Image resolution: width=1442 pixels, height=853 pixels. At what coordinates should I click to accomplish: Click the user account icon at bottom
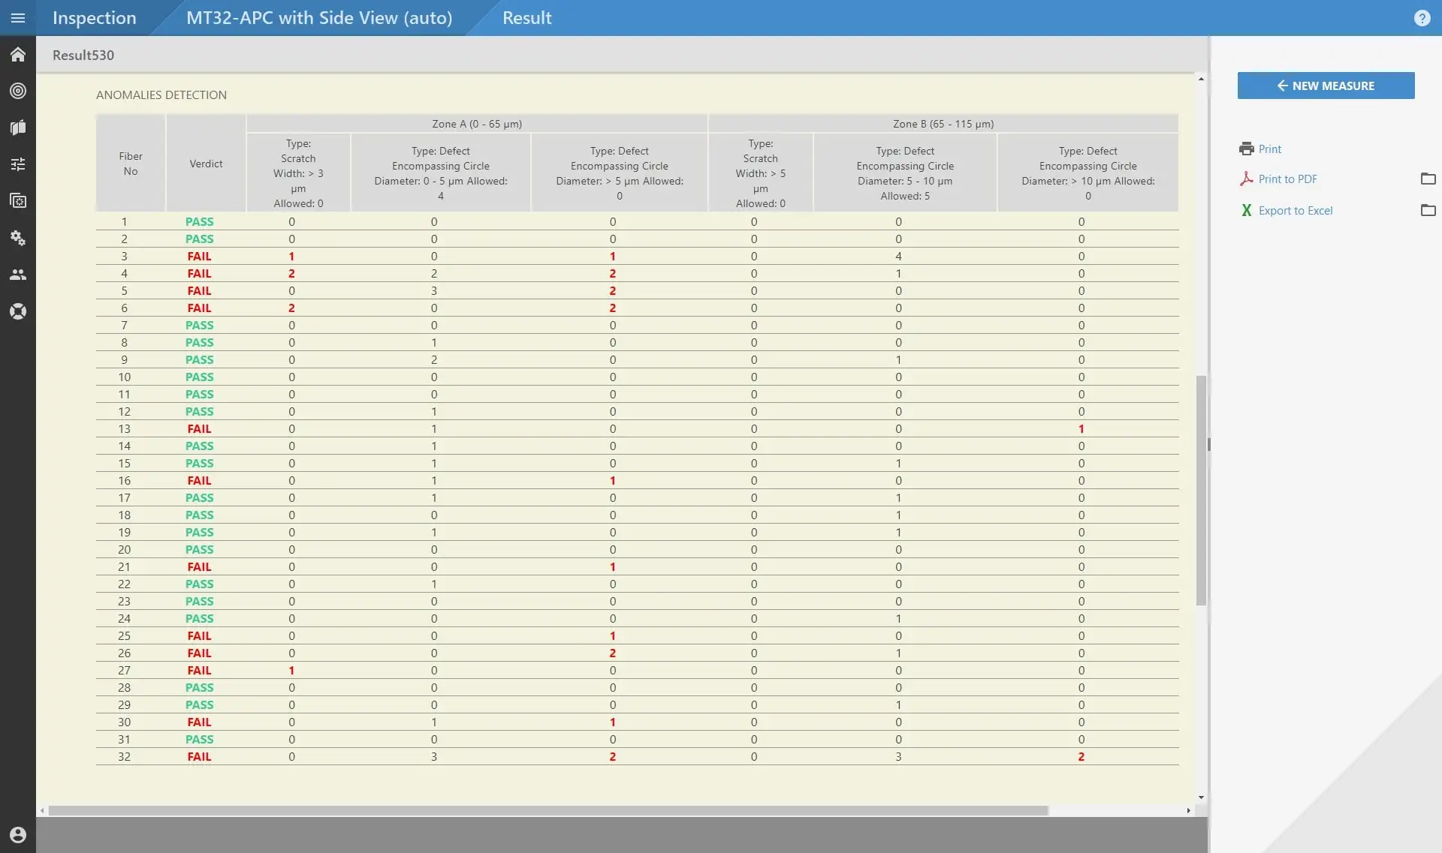click(18, 835)
